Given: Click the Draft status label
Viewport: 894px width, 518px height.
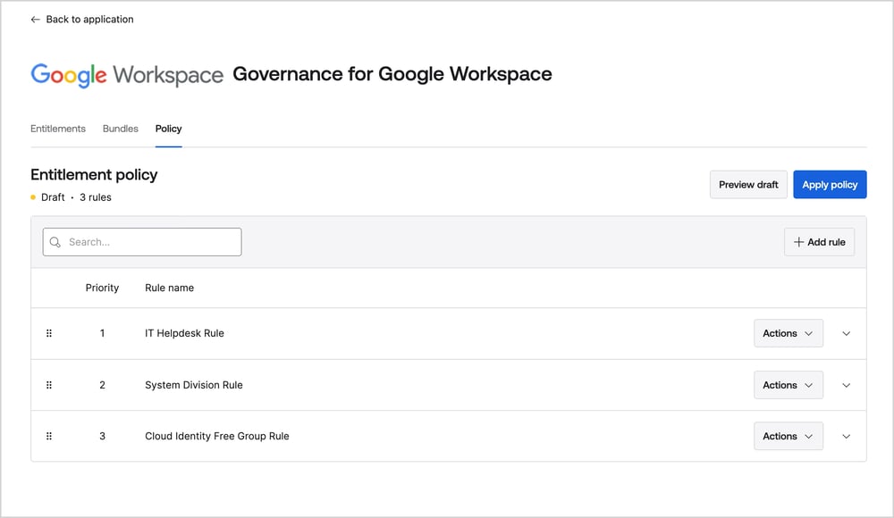Looking at the screenshot, I should tap(53, 197).
